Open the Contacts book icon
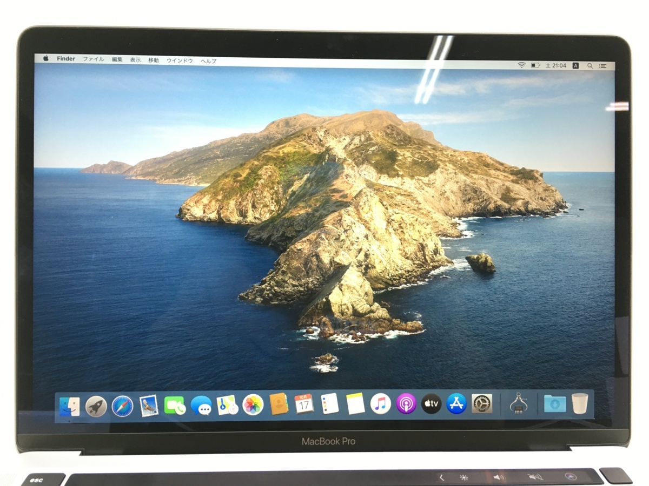 click(x=279, y=404)
